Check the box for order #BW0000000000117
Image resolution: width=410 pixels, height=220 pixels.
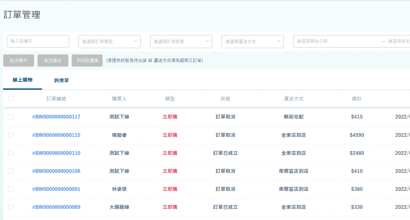[x=10, y=117]
